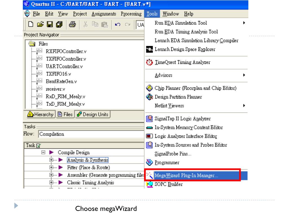Create a new file via toolbar icon
This screenshot has height=216, width=289.
31,24
